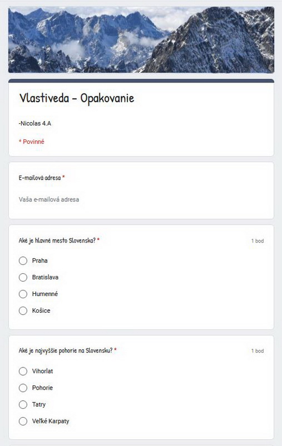Image resolution: width=282 pixels, height=446 pixels.
Task: Select the Tatry radio option
Action: pyautogui.click(x=23, y=405)
